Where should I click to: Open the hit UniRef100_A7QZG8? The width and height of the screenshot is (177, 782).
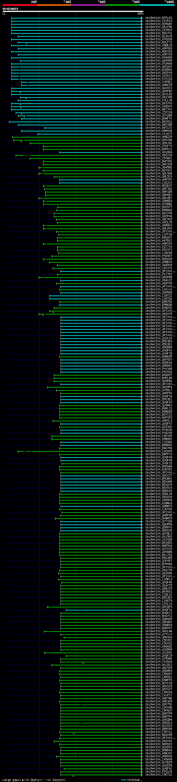(x=158, y=39)
